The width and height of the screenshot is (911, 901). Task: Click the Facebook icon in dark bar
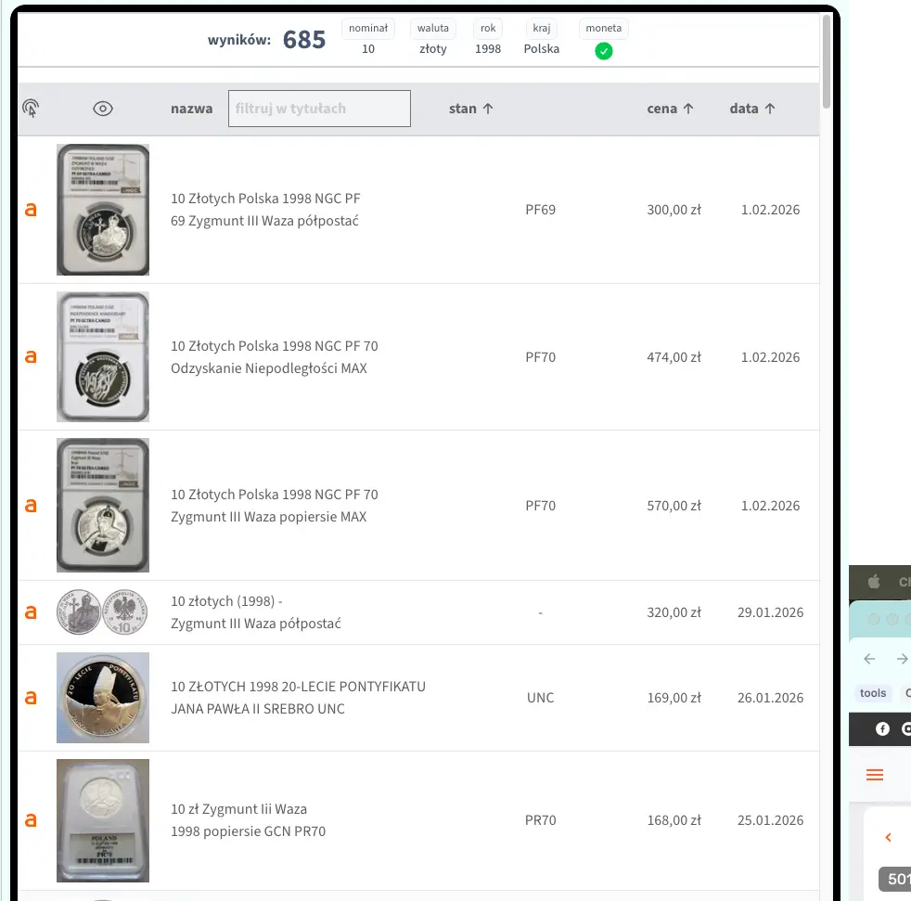(x=882, y=728)
